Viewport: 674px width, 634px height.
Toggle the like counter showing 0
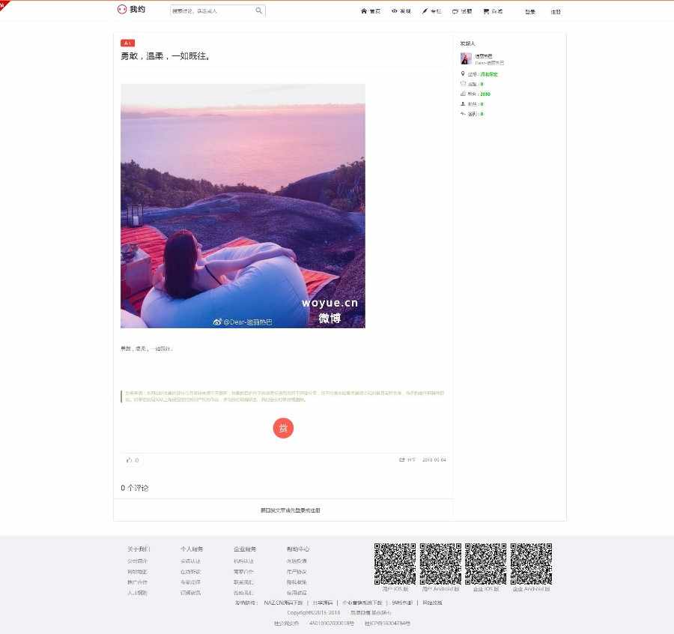pos(136,459)
